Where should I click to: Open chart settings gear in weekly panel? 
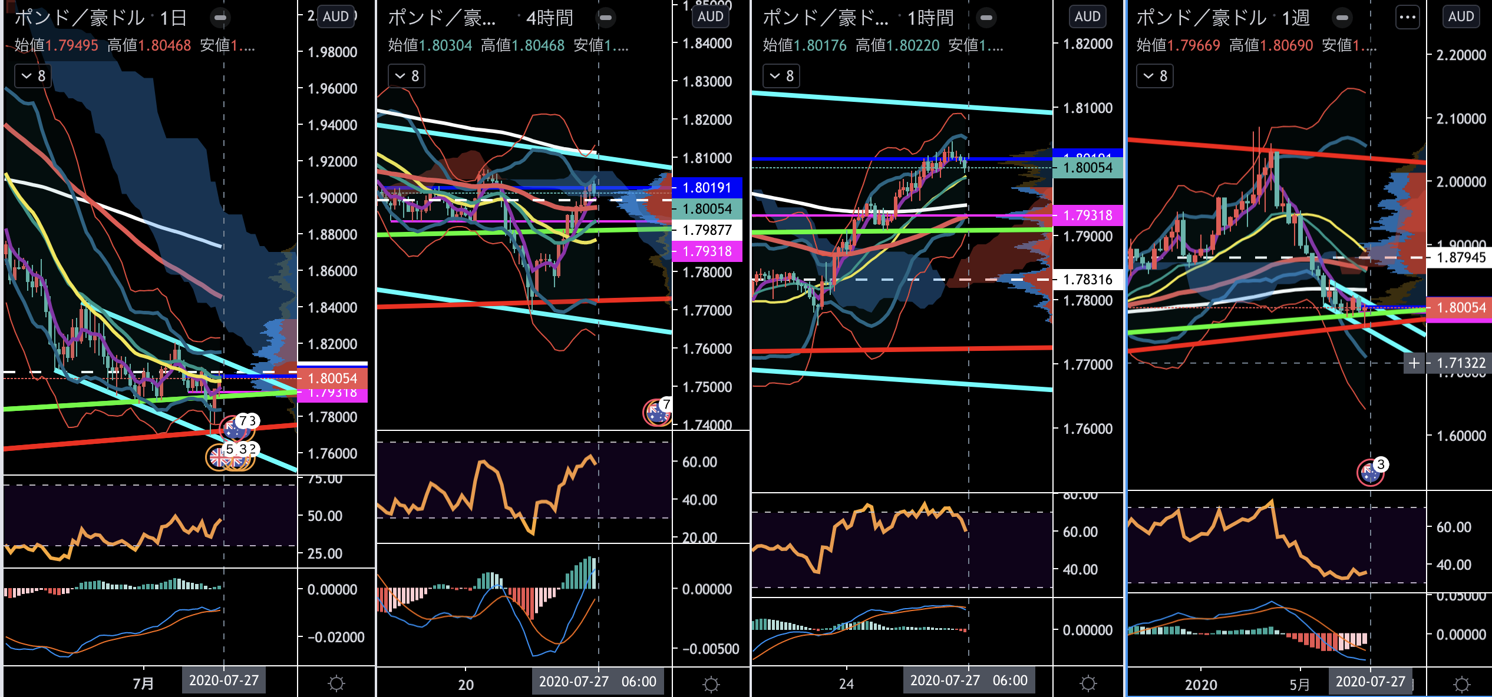tap(1461, 684)
